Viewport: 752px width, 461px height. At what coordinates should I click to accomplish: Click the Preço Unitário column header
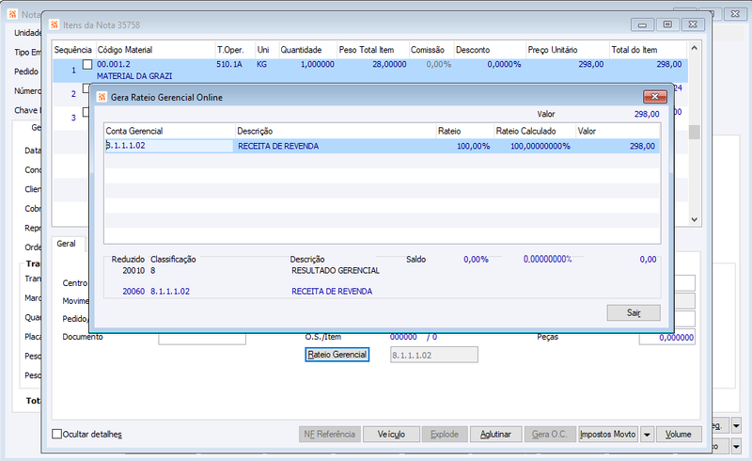point(568,50)
